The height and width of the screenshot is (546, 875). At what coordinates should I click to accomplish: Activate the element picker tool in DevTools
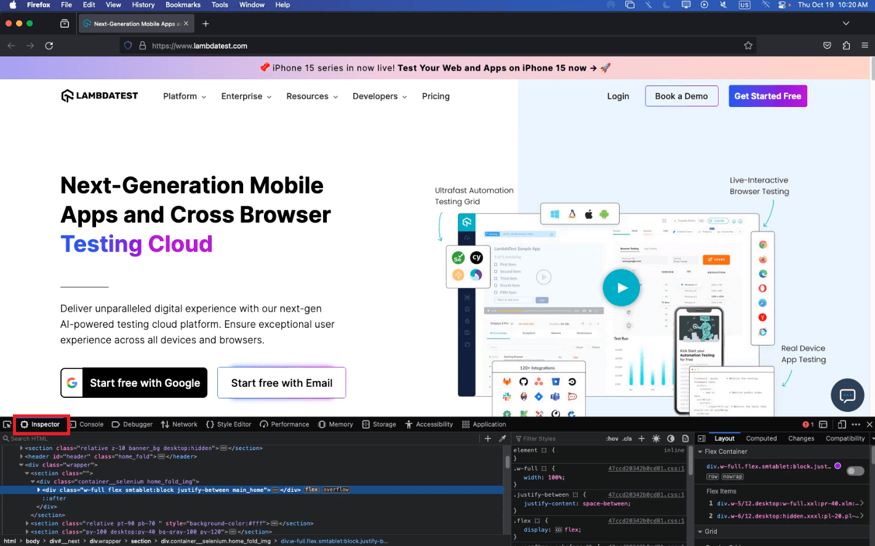[x=7, y=424]
